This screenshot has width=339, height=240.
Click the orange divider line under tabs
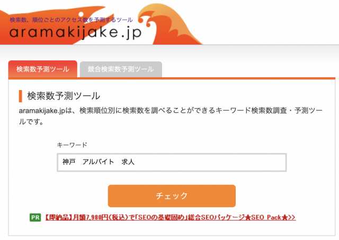[172, 78]
